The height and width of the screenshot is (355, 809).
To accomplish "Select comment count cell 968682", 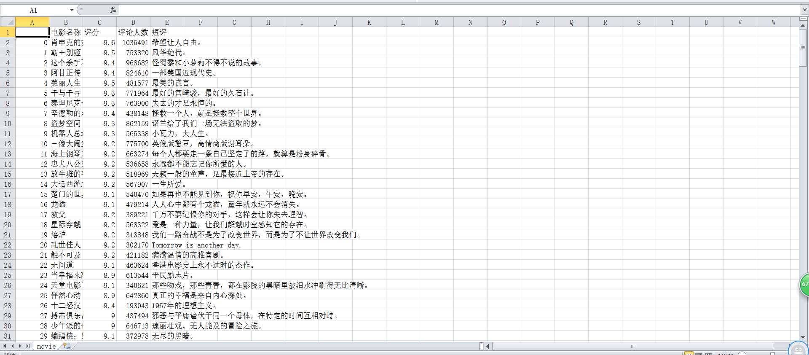I will tap(134, 63).
